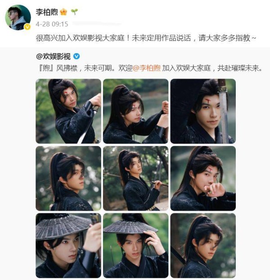Image resolution: width=270 pixels, height=280 pixels.
Task: Click the 4-28 09:15 post timestamp
Action: (52, 24)
